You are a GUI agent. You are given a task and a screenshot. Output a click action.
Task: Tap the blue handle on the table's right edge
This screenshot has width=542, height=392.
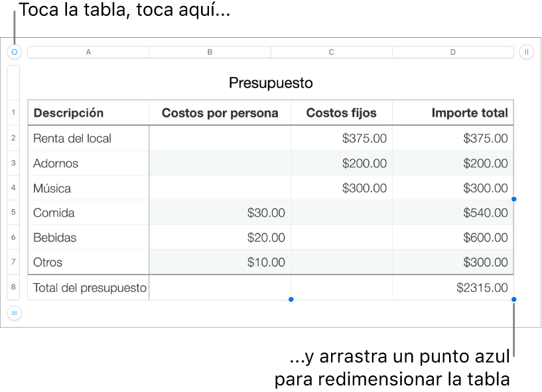(x=514, y=199)
